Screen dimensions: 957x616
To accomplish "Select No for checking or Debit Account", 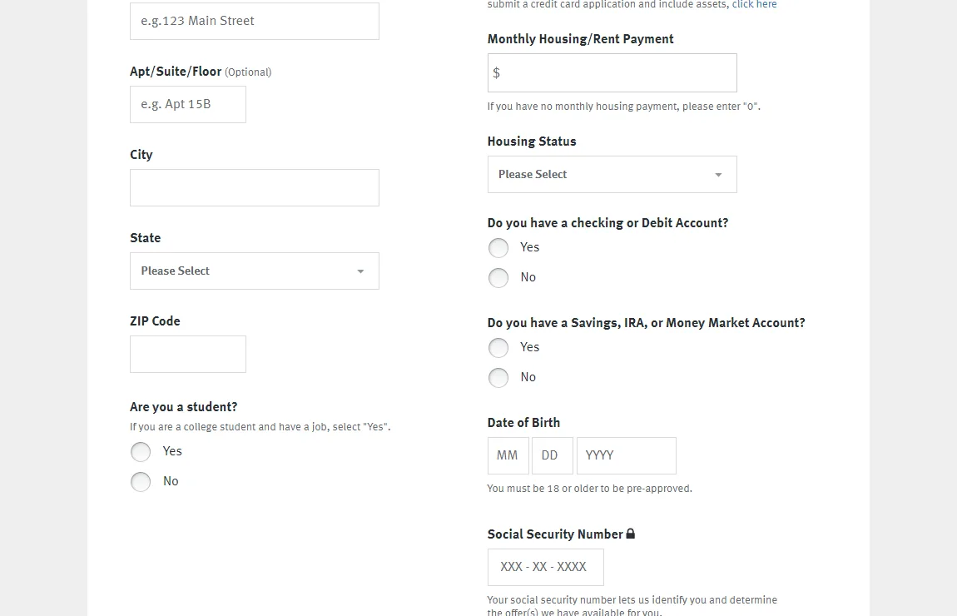I will click(x=498, y=278).
